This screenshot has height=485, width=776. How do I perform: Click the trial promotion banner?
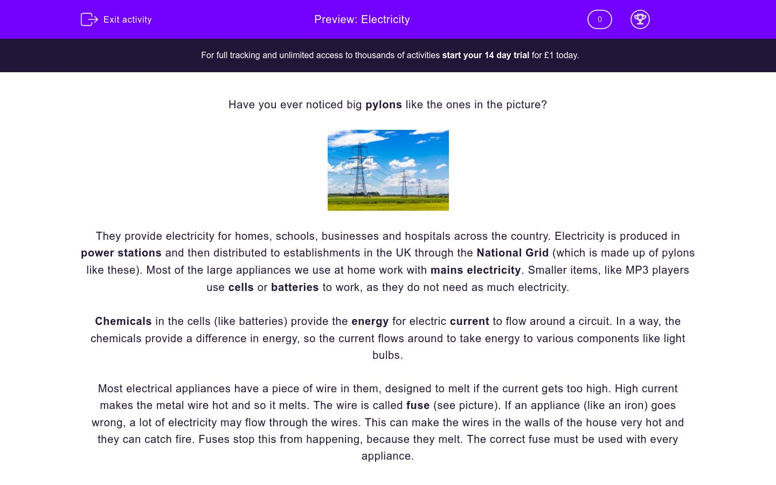point(388,55)
